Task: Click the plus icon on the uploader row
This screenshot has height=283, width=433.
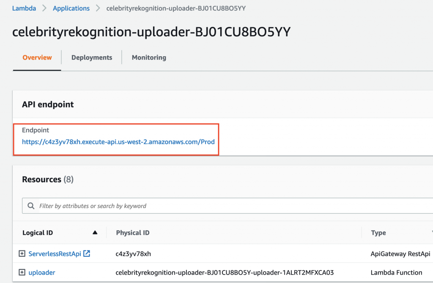Action: tap(22, 272)
